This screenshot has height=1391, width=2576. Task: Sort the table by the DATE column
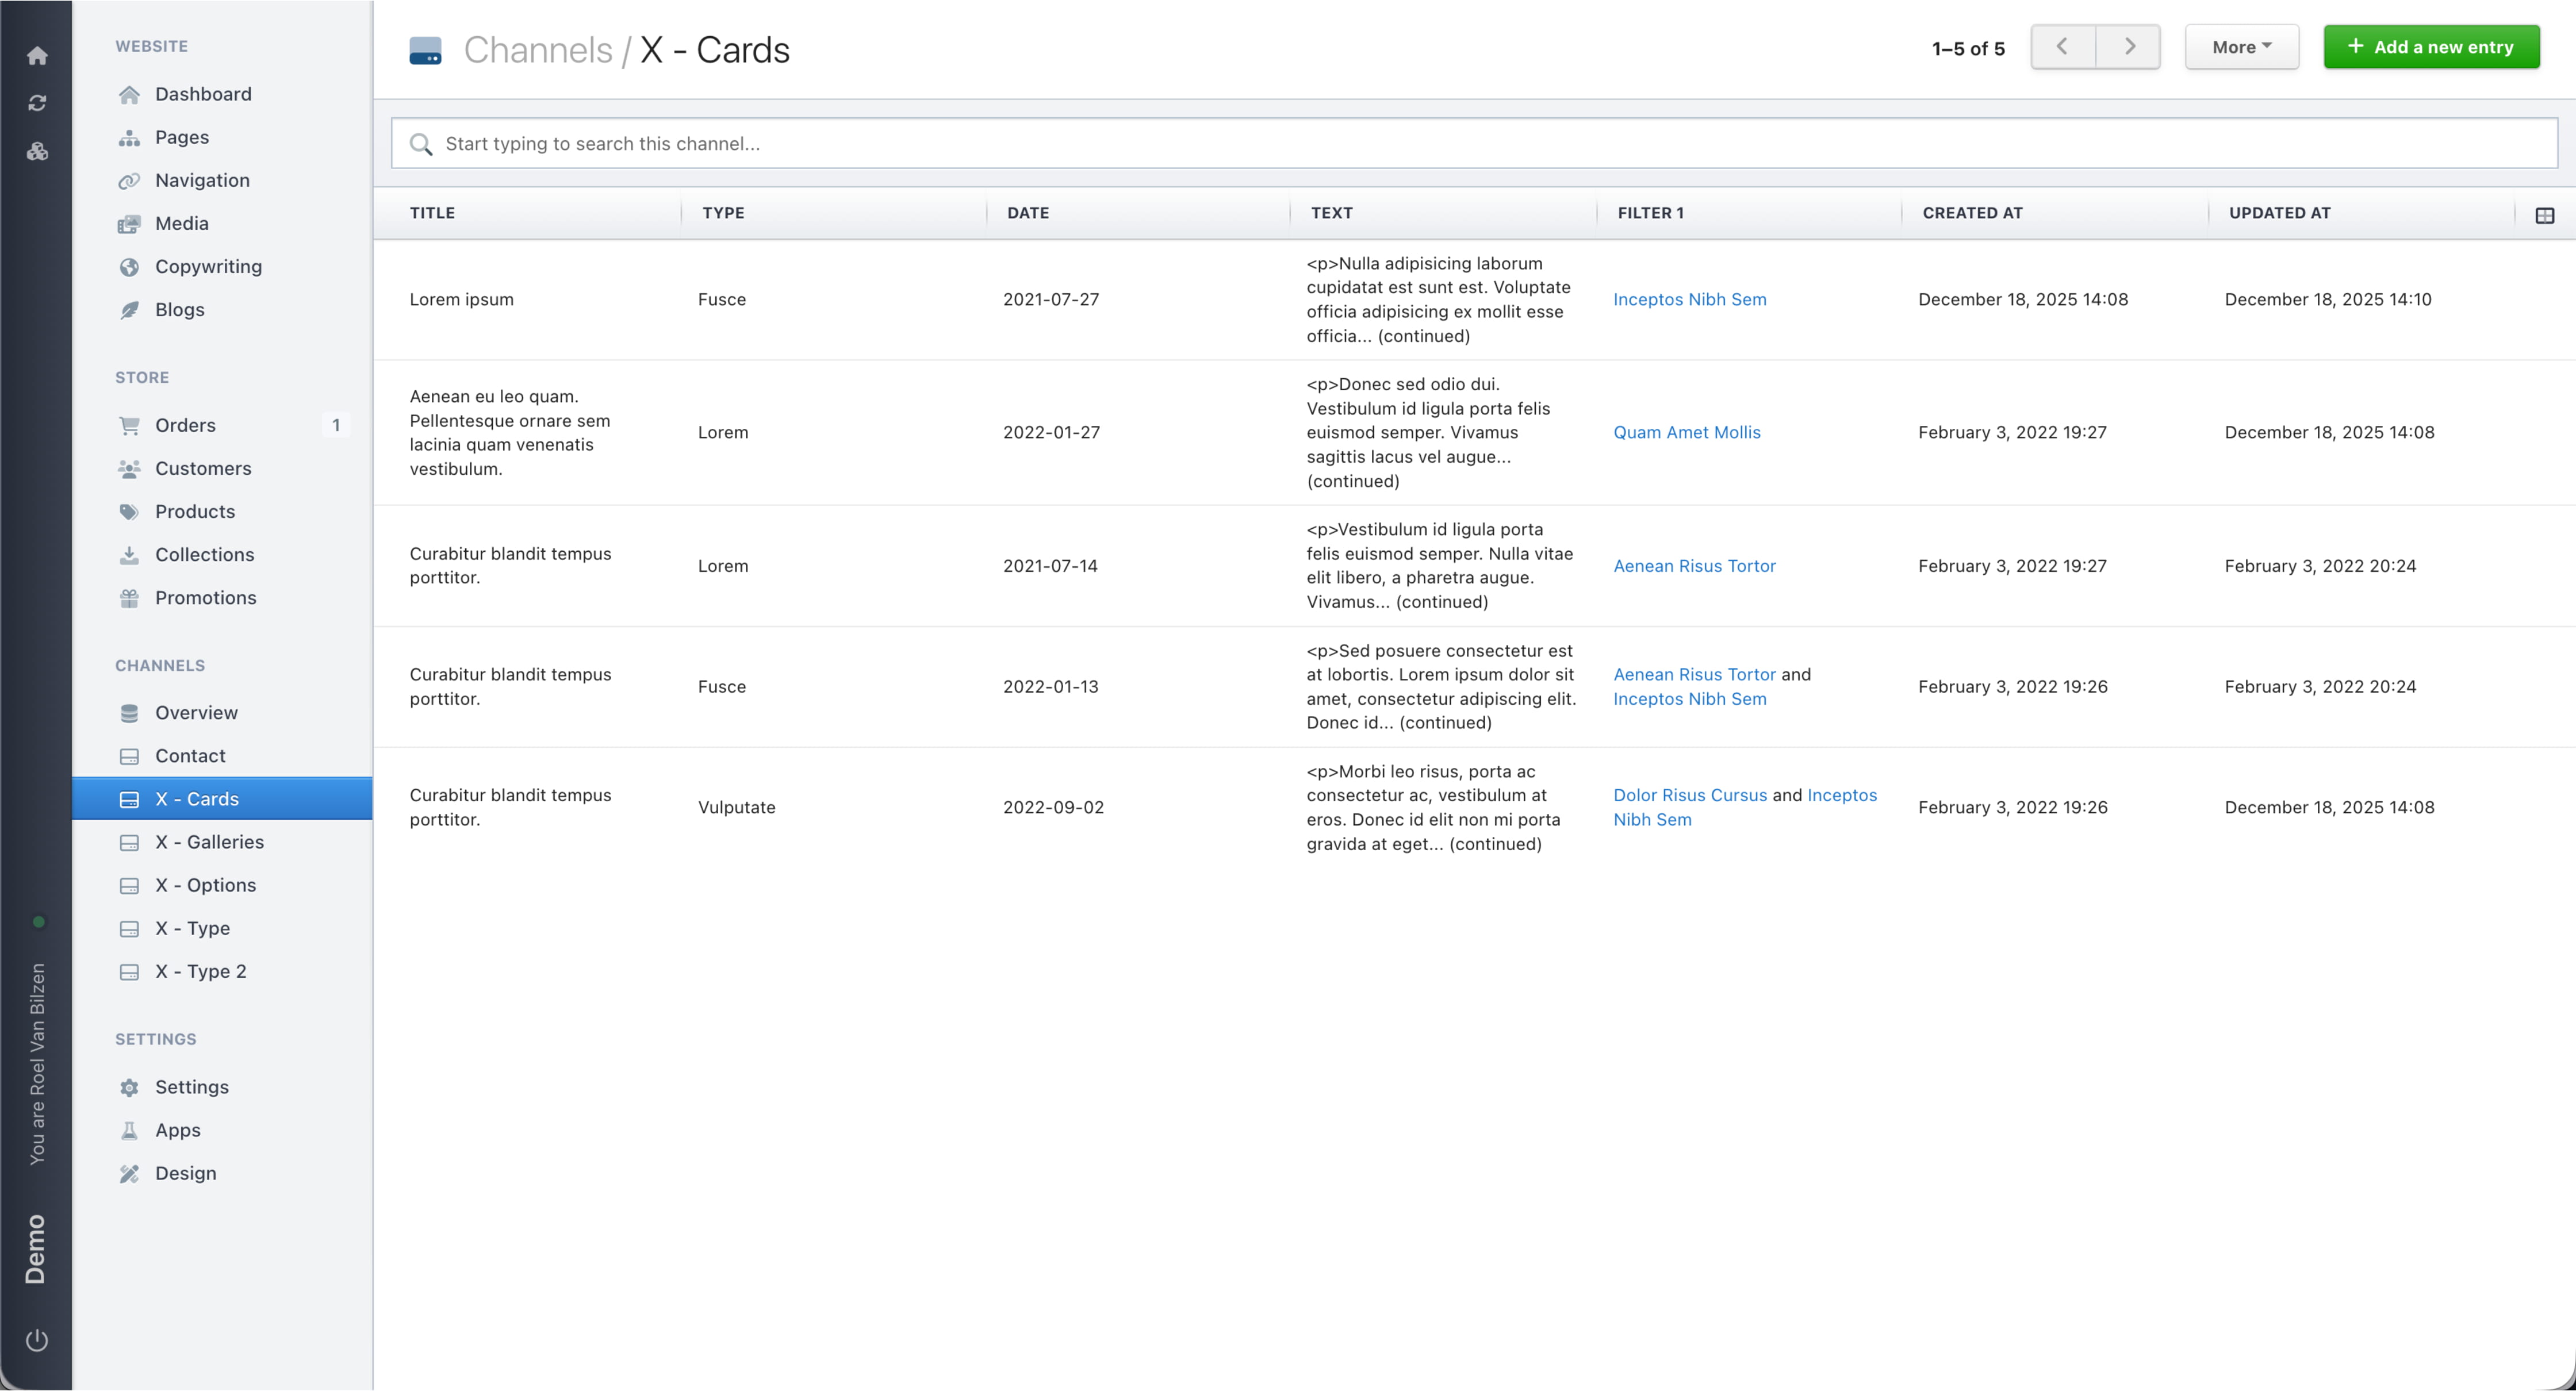click(x=1027, y=213)
